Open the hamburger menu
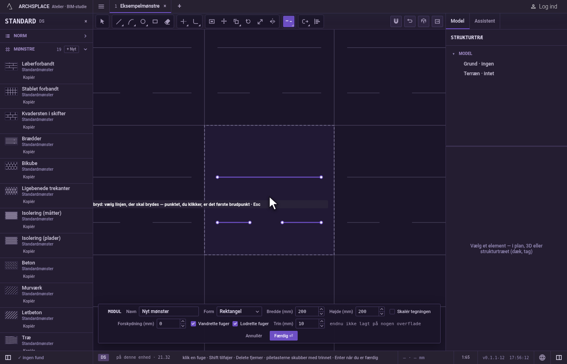Image resolution: width=567 pixels, height=364 pixels. [x=101, y=6]
